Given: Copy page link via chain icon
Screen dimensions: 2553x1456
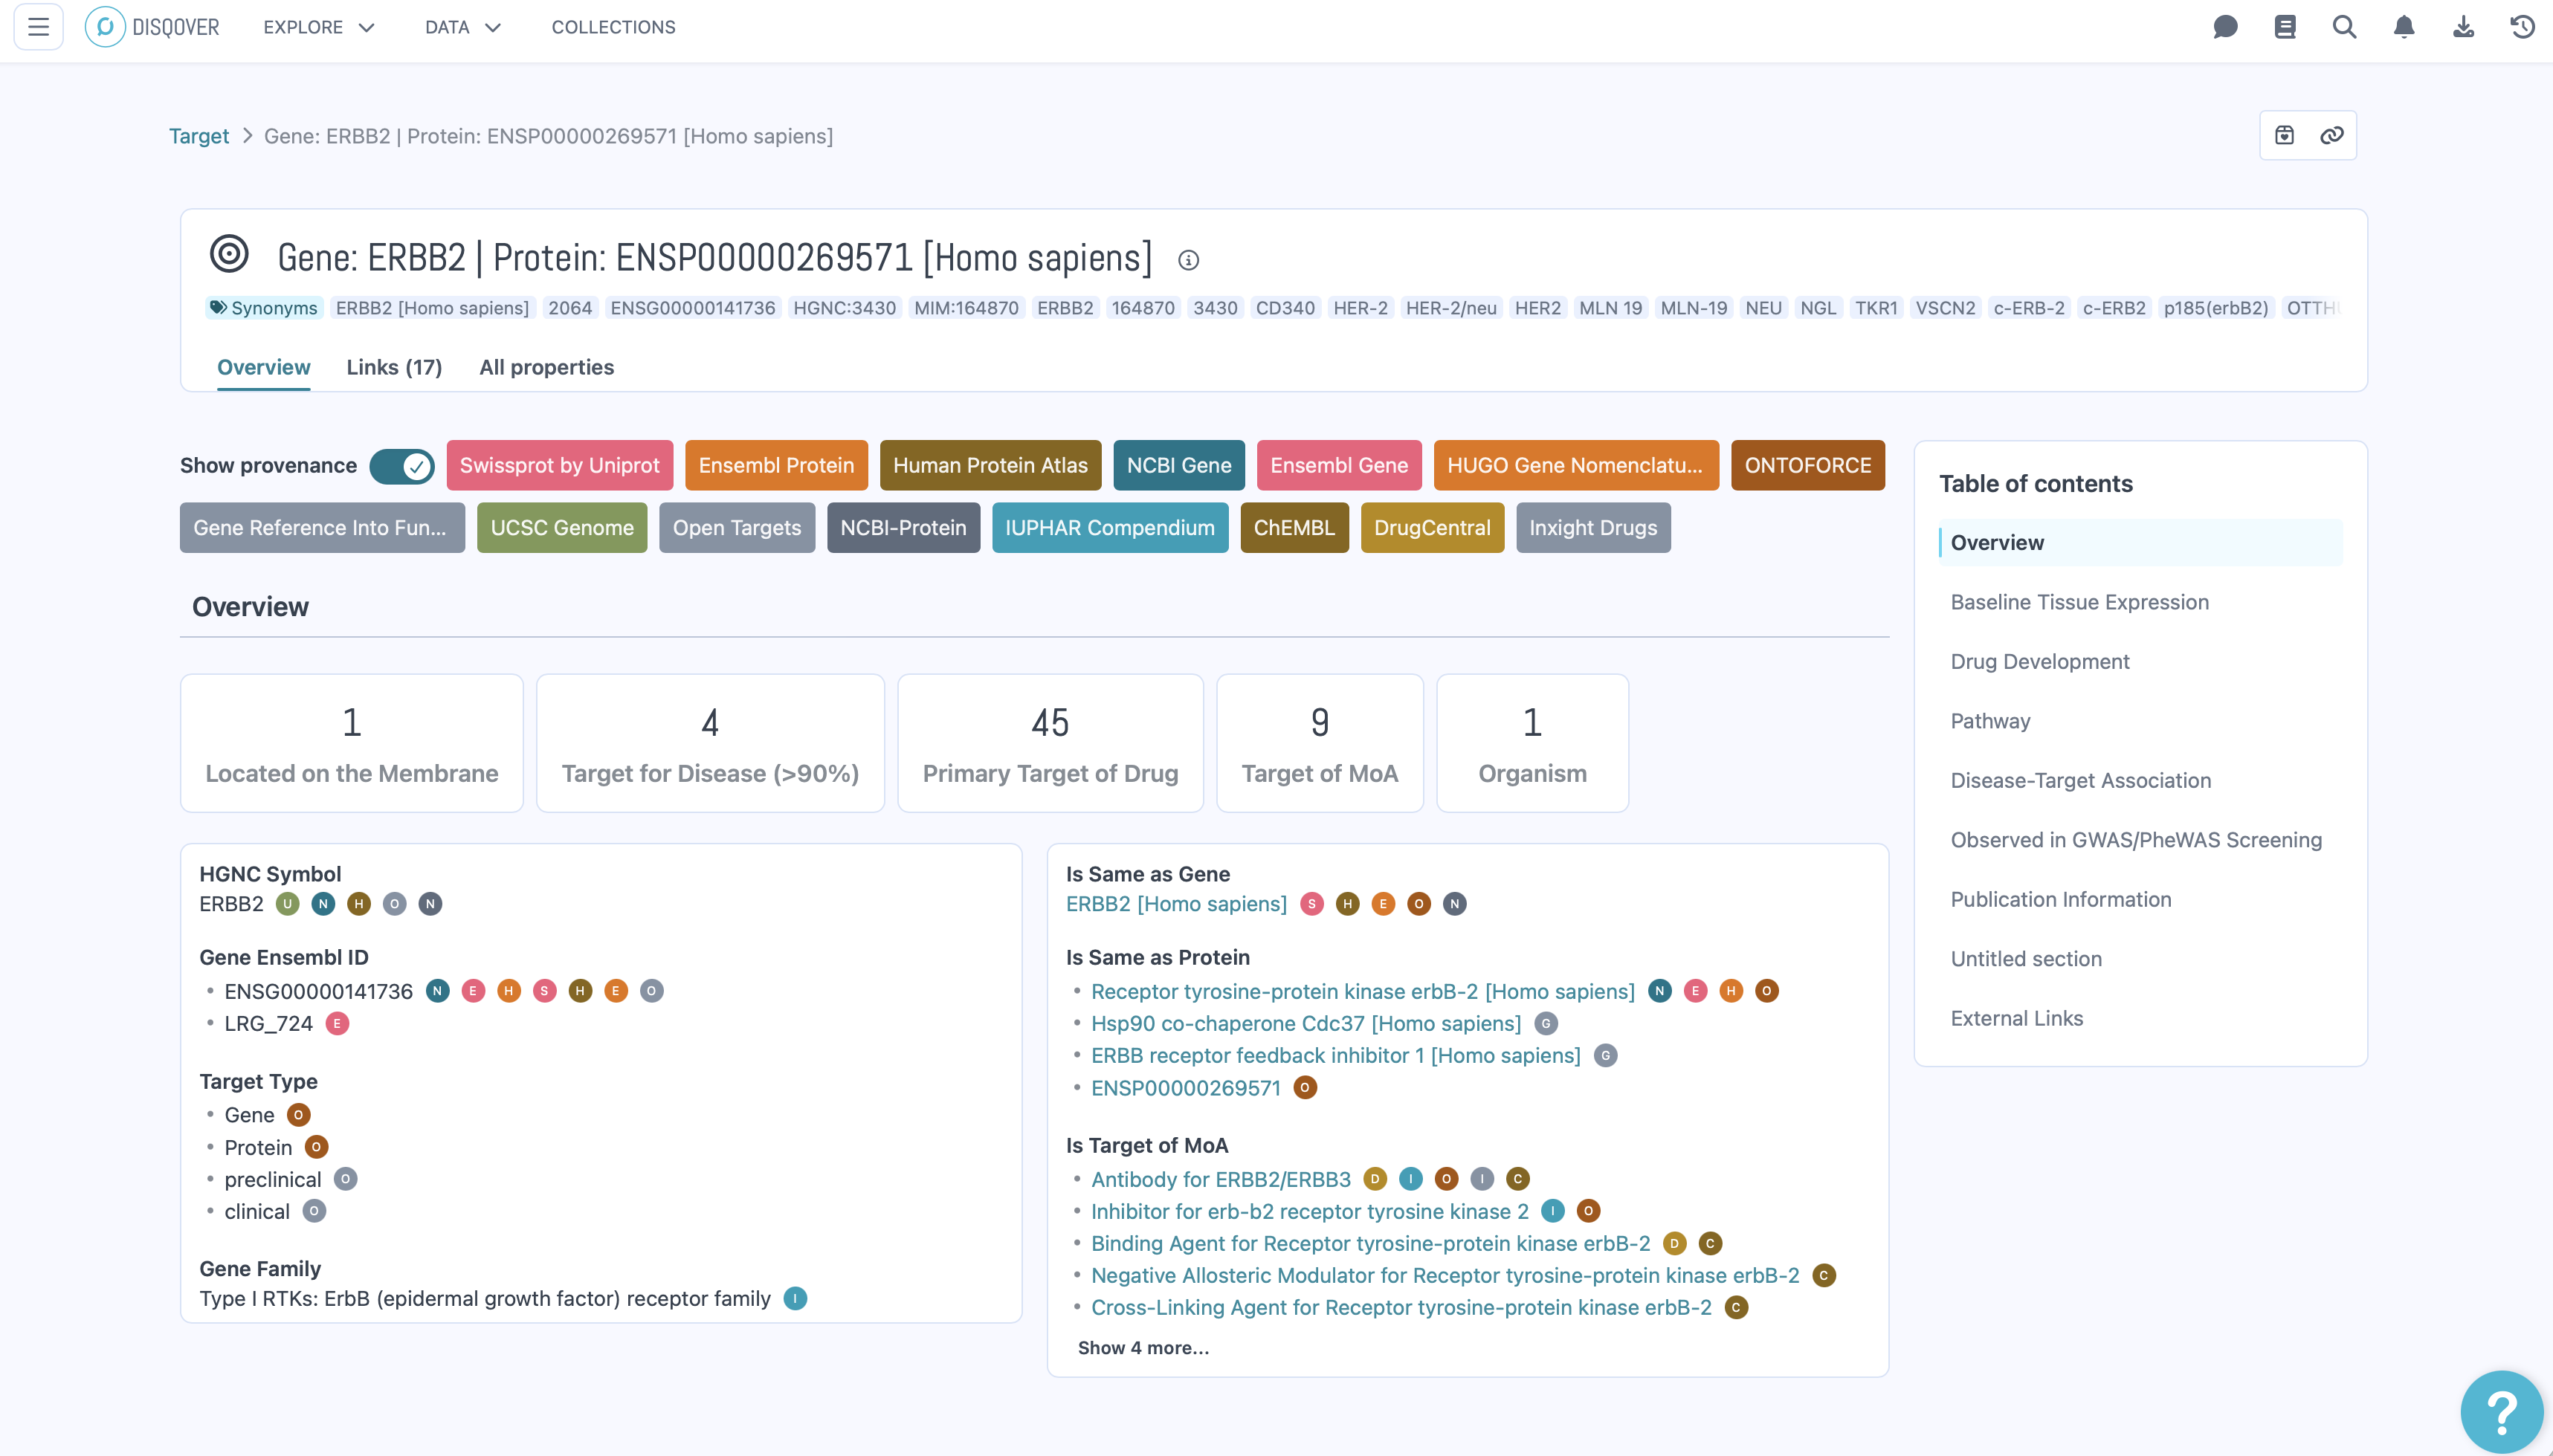Looking at the screenshot, I should coord(2332,135).
